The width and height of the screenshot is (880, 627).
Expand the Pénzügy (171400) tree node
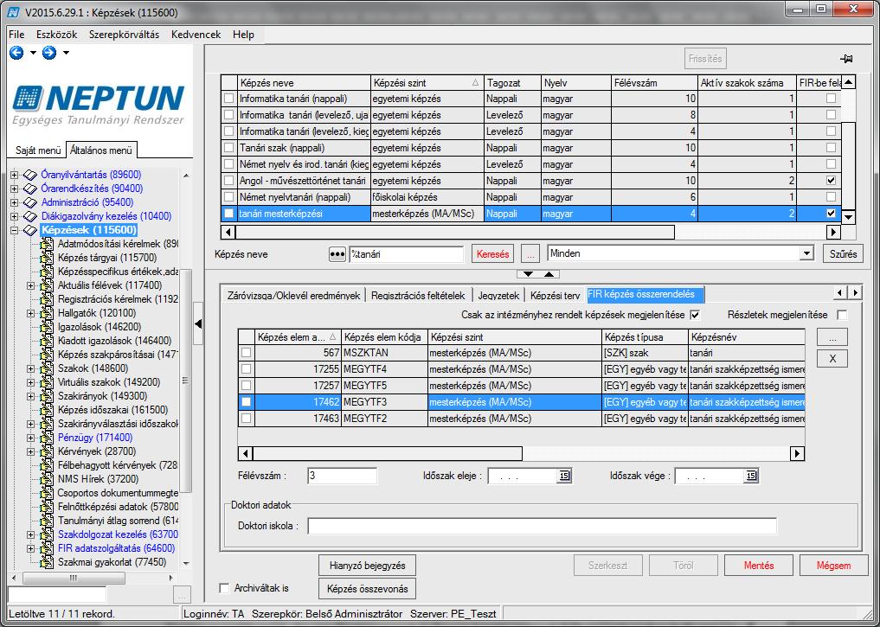(x=31, y=438)
